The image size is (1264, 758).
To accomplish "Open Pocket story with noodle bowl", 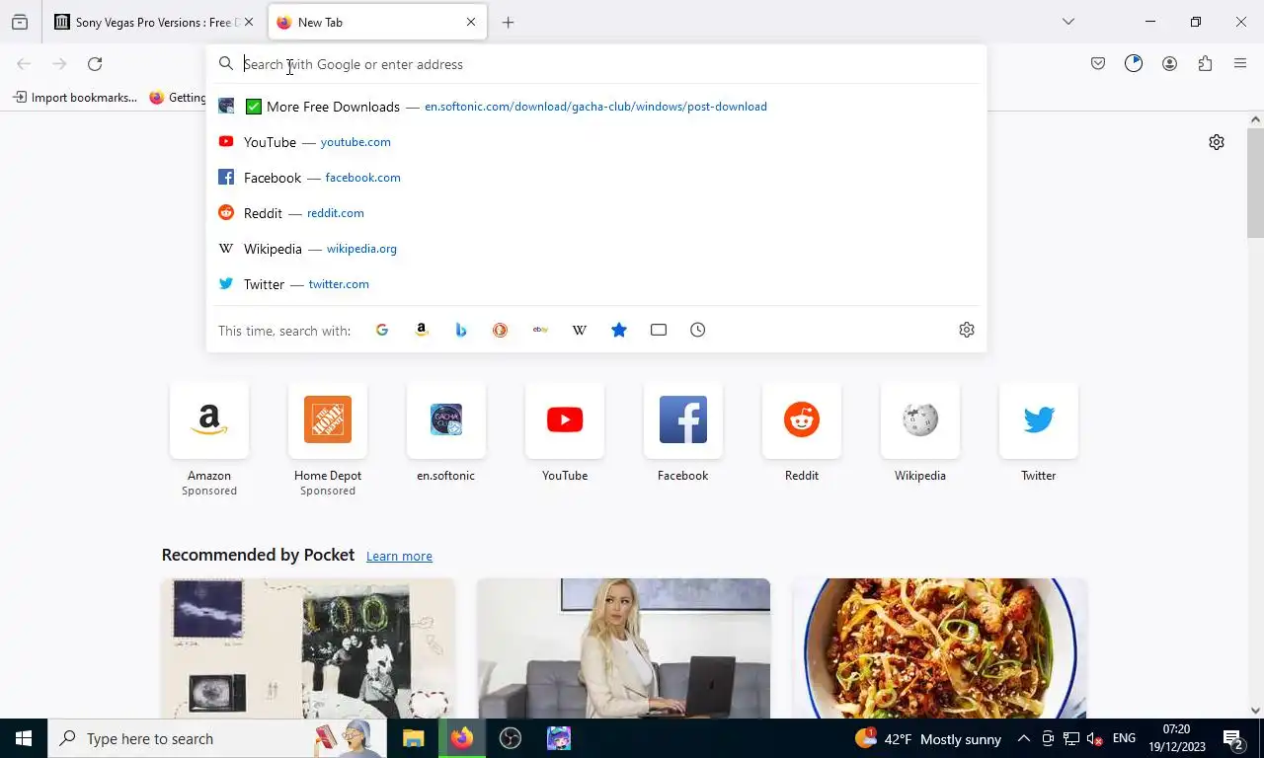I will click(x=940, y=648).
